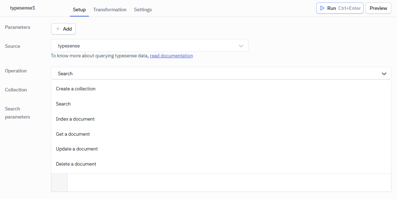Click the Search parameters label

[x=18, y=113]
